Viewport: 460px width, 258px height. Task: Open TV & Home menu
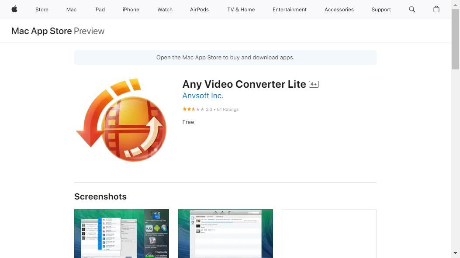[x=241, y=10]
